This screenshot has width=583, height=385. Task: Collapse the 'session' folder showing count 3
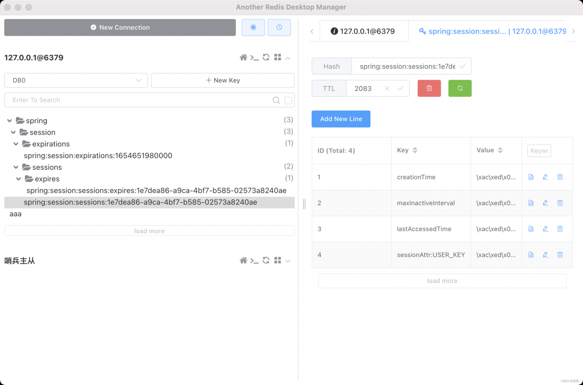[13, 132]
